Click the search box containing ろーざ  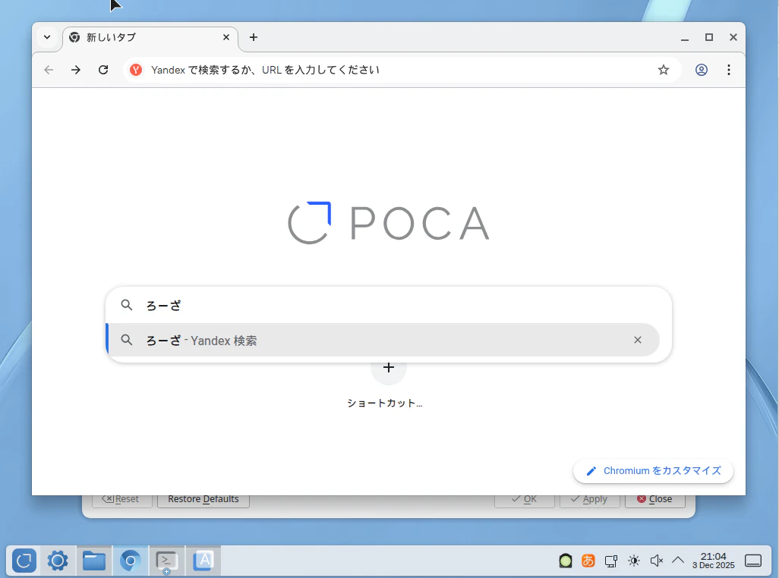[389, 305]
